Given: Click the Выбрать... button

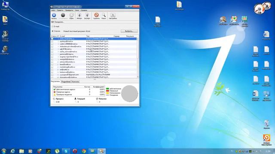Looking at the screenshot, I should [x=129, y=31].
